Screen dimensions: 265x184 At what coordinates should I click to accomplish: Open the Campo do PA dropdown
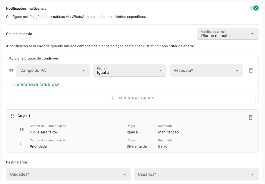pyautogui.click(x=53, y=71)
